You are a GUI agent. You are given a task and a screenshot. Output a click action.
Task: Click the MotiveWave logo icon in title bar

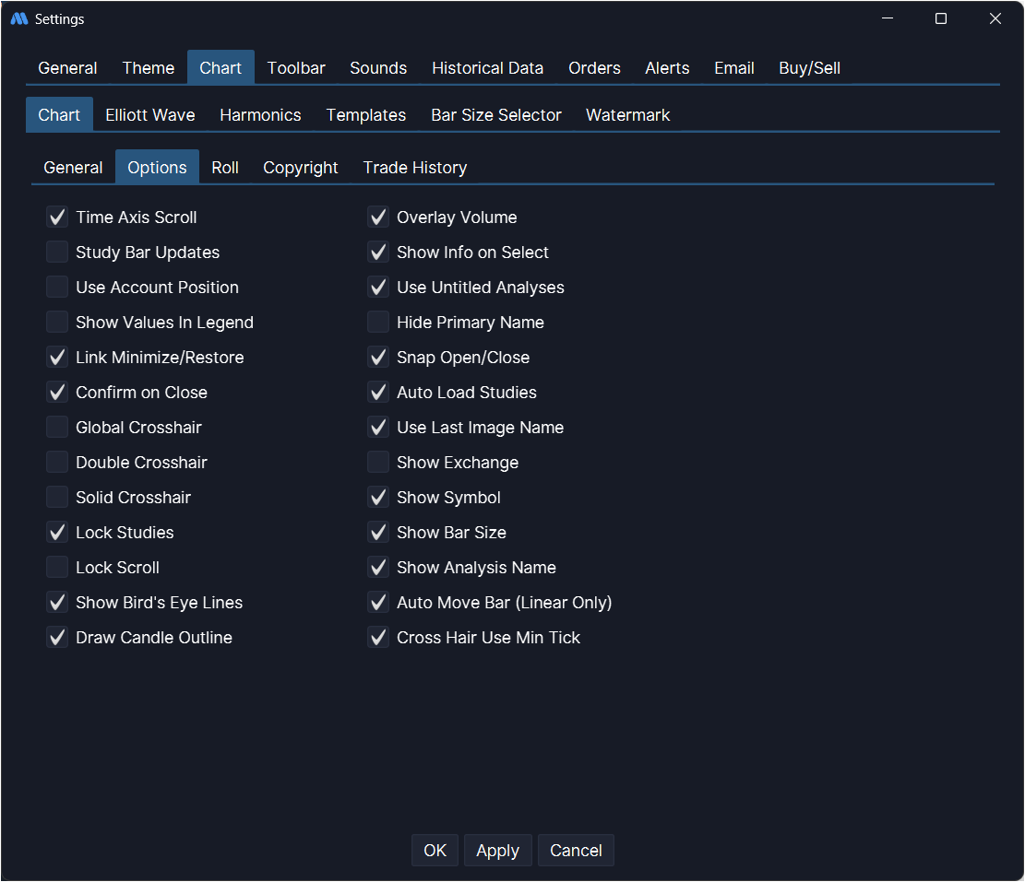pyautogui.click(x=19, y=19)
